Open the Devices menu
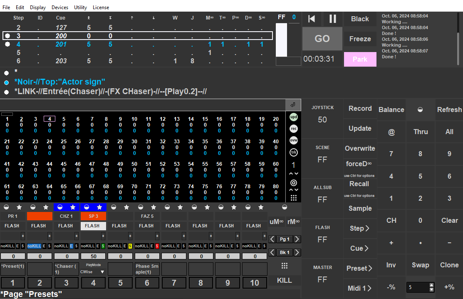 tap(60, 7)
